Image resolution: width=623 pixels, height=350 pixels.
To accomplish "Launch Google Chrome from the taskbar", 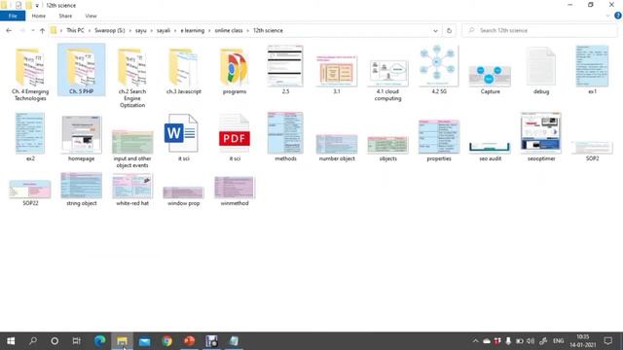I will point(167,341).
